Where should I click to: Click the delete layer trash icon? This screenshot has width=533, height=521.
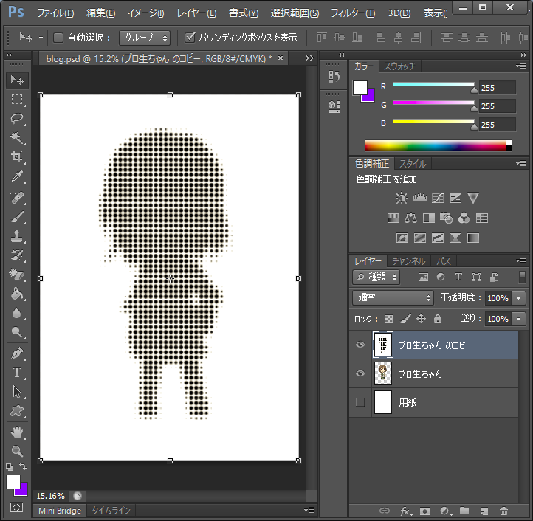coord(503,511)
